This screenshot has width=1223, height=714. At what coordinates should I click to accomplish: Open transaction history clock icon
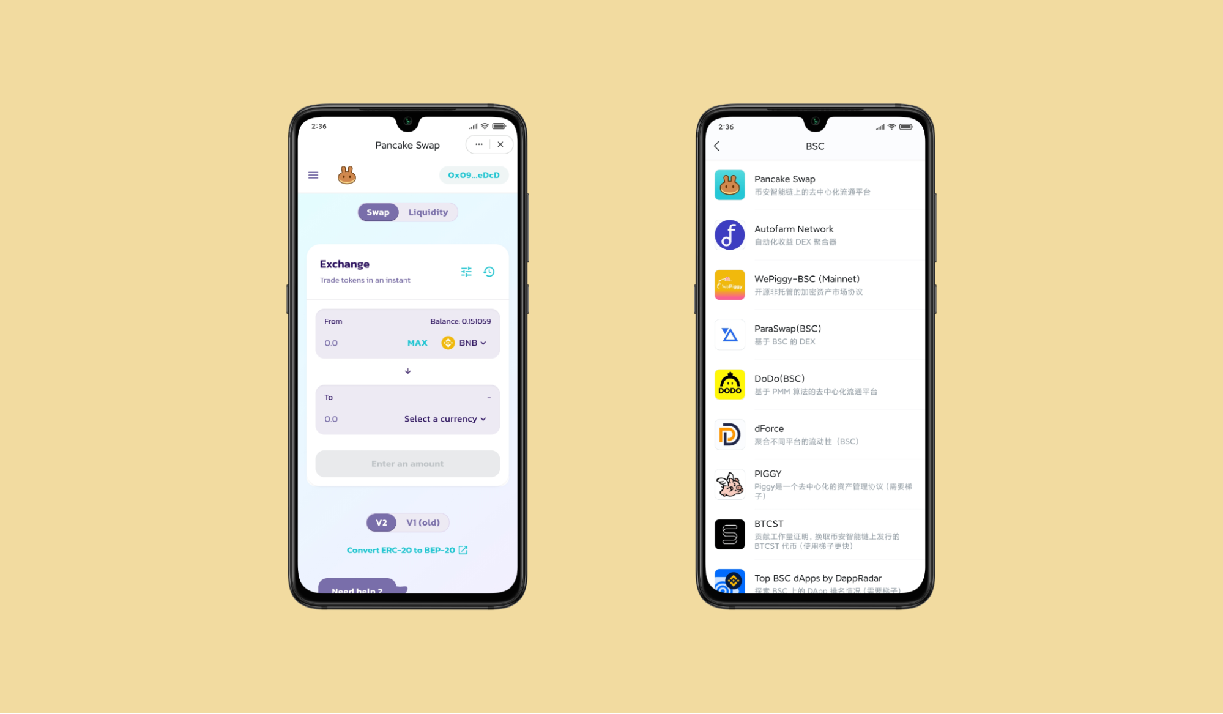[x=489, y=272]
